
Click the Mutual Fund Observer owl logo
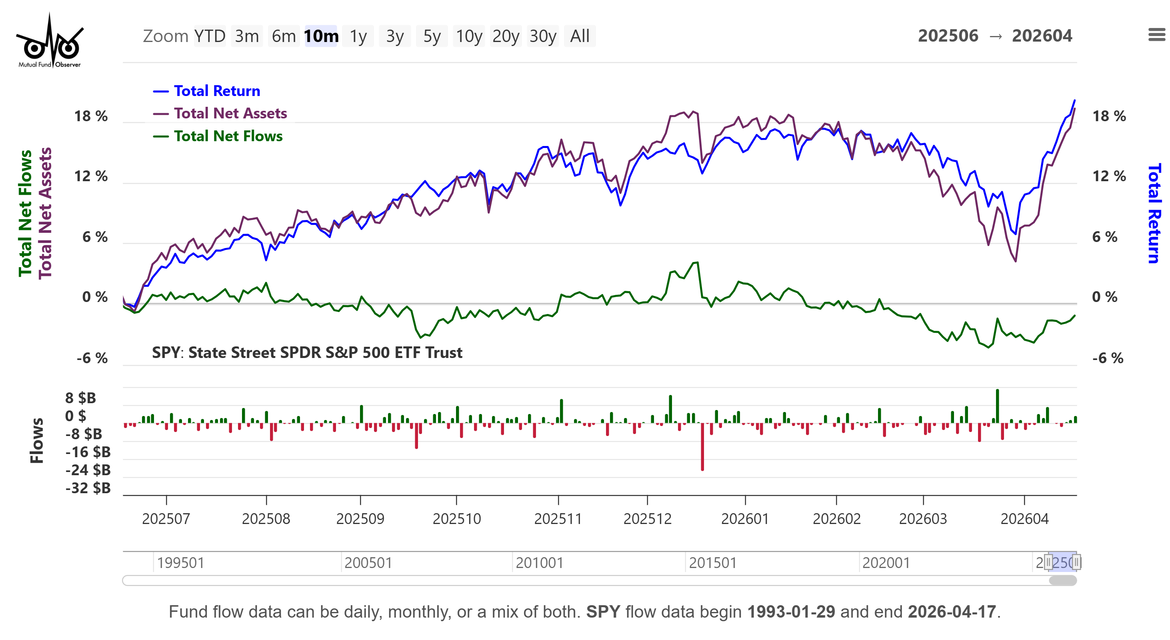[50, 42]
